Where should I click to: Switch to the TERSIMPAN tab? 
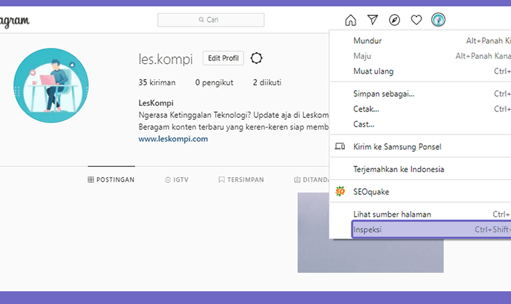coord(241,180)
